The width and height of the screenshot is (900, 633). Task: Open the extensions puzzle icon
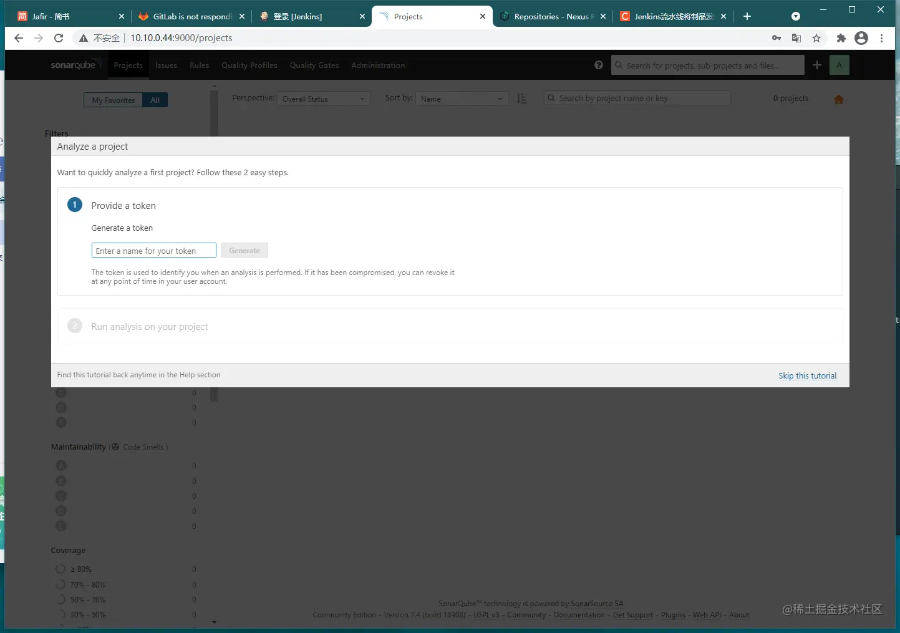point(841,38)
